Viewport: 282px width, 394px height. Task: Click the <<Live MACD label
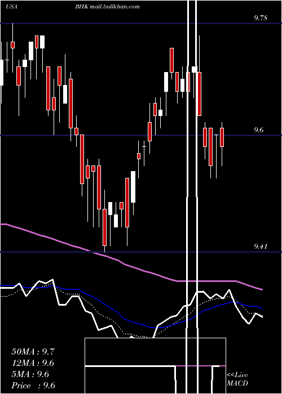(237, 379)
